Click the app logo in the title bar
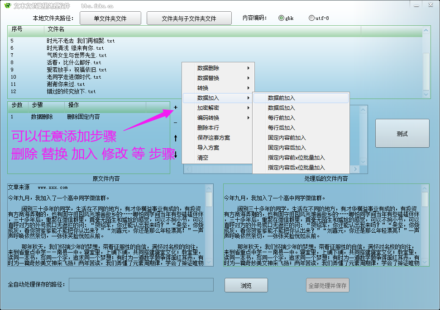 pos(8,5)
